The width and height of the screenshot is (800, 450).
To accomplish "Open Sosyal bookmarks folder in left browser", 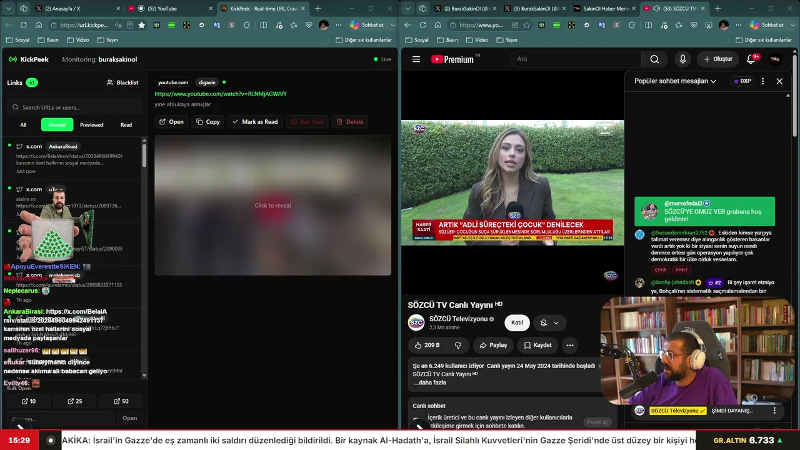I will [17, 40].
